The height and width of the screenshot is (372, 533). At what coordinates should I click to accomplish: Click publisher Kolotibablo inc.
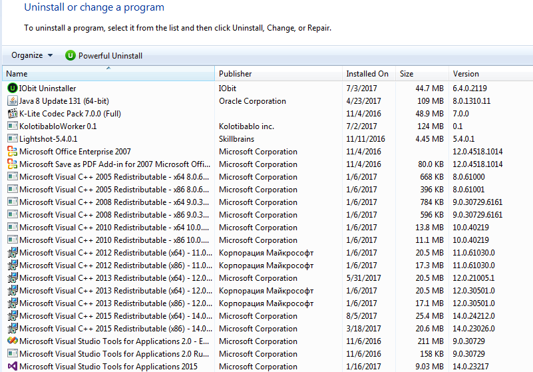coord(246,126)
